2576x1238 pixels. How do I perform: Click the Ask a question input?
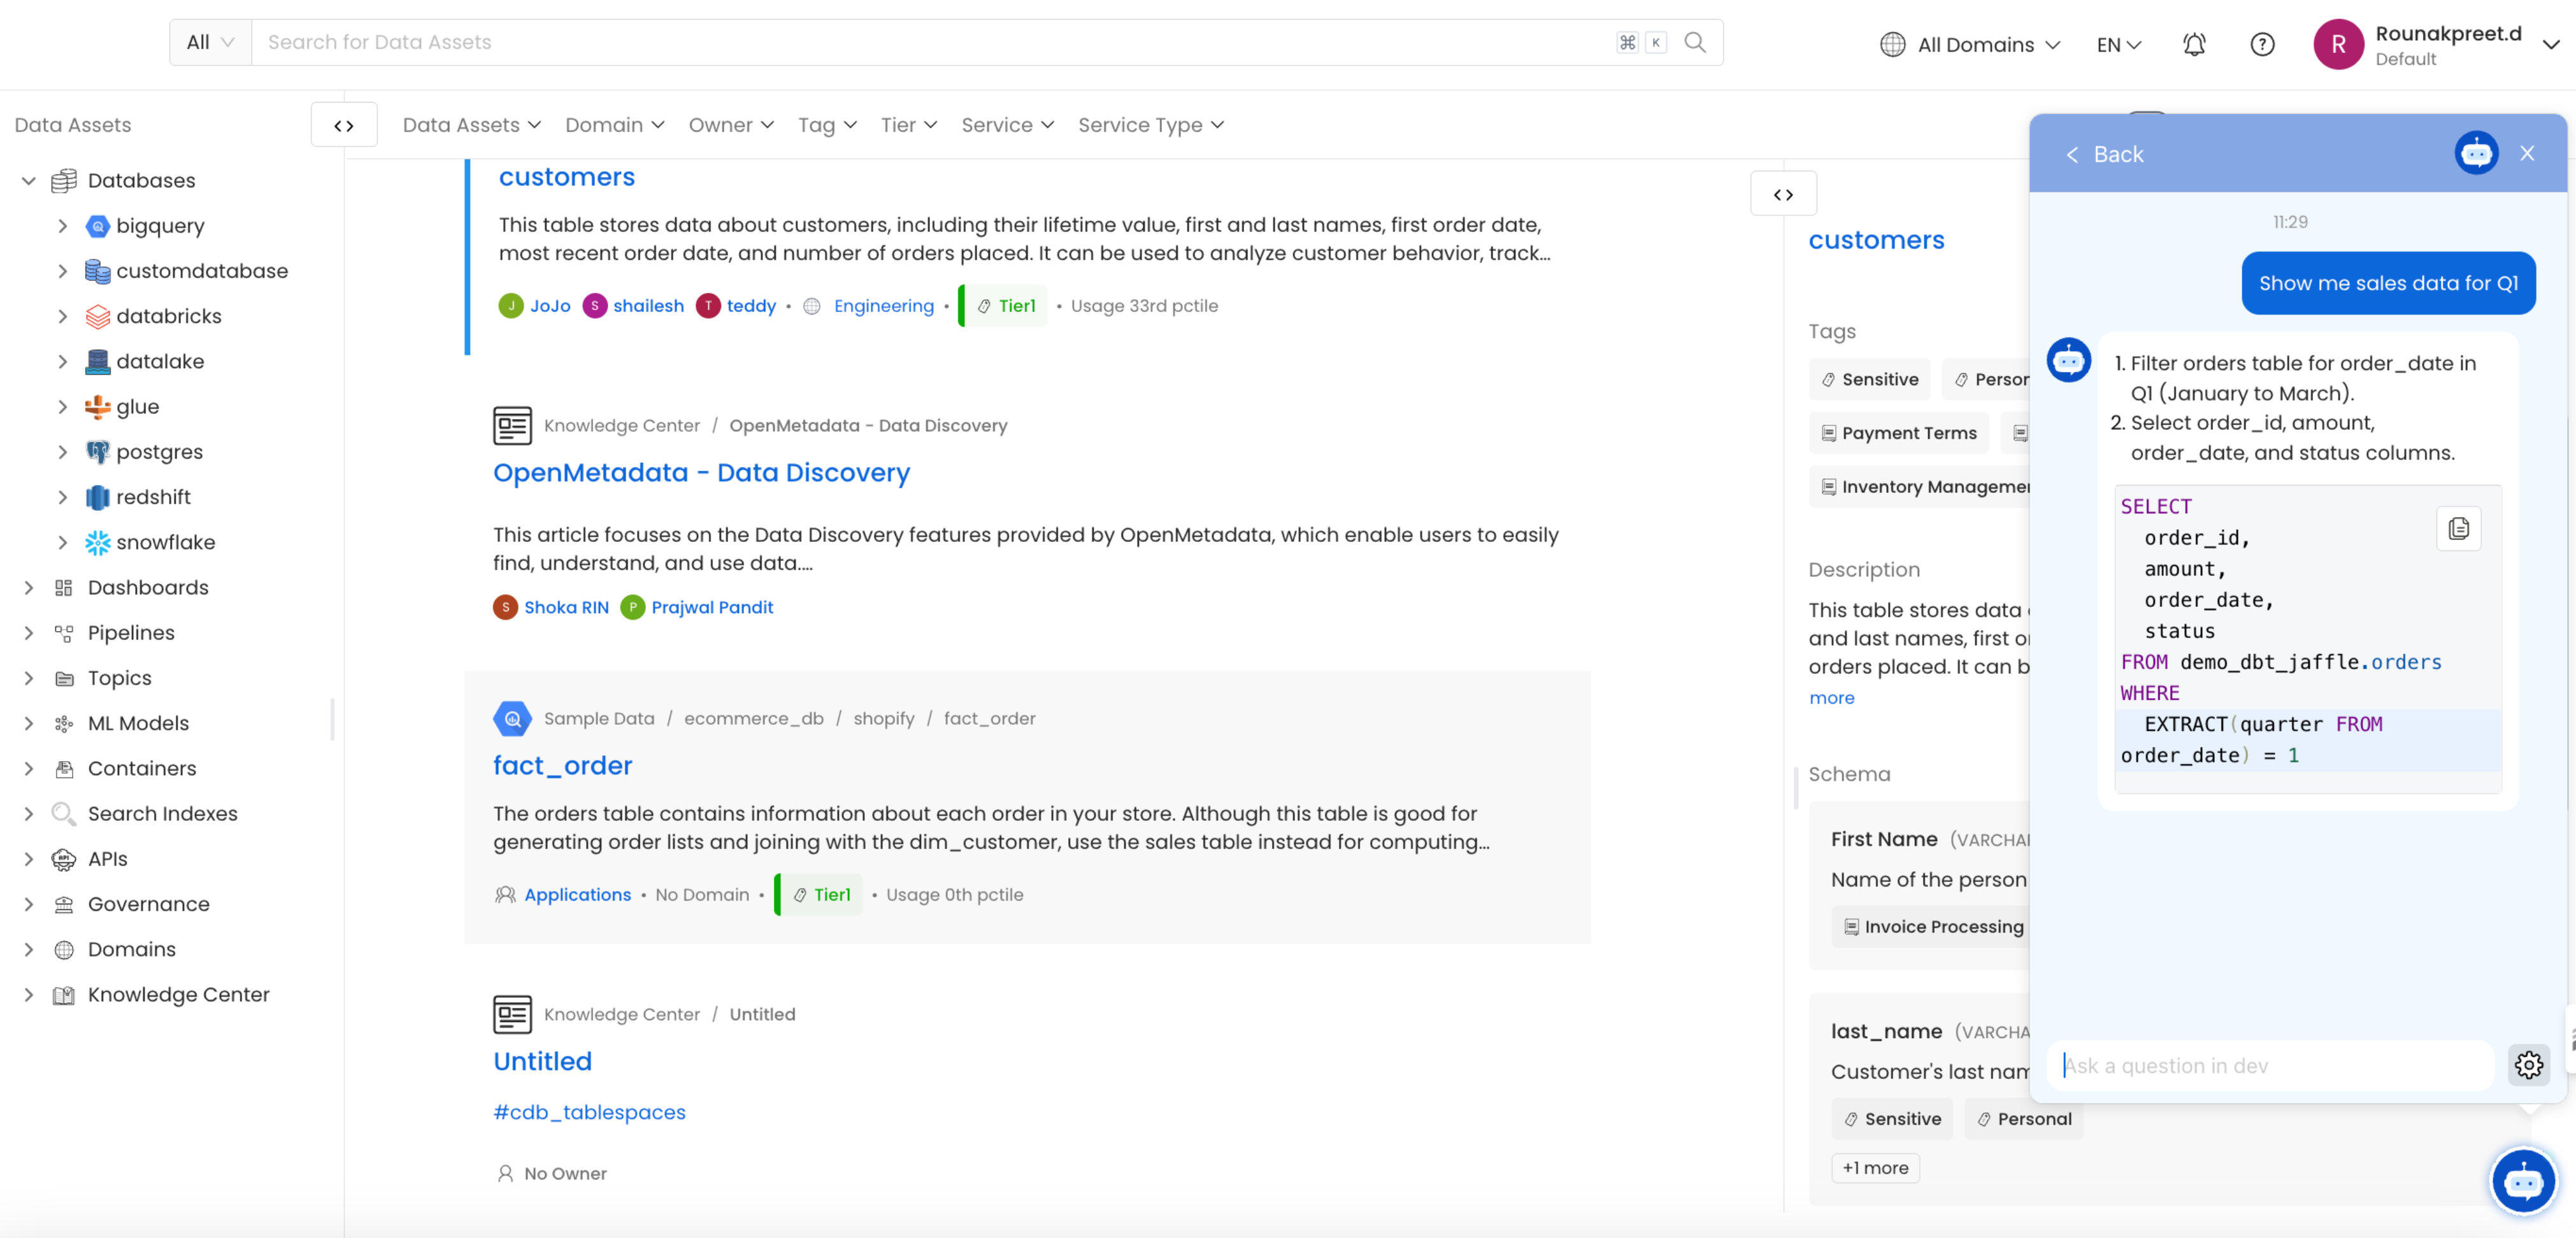pos(2270,1065)
